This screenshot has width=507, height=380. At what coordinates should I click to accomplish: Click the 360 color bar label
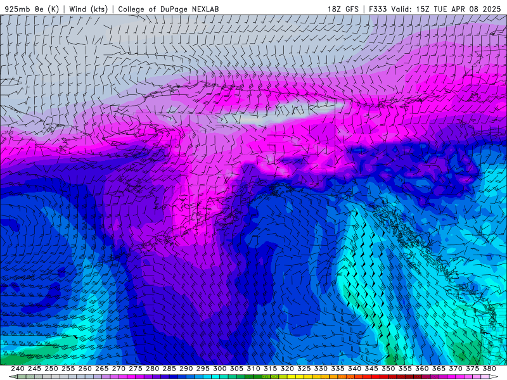(x=422, y=369)
